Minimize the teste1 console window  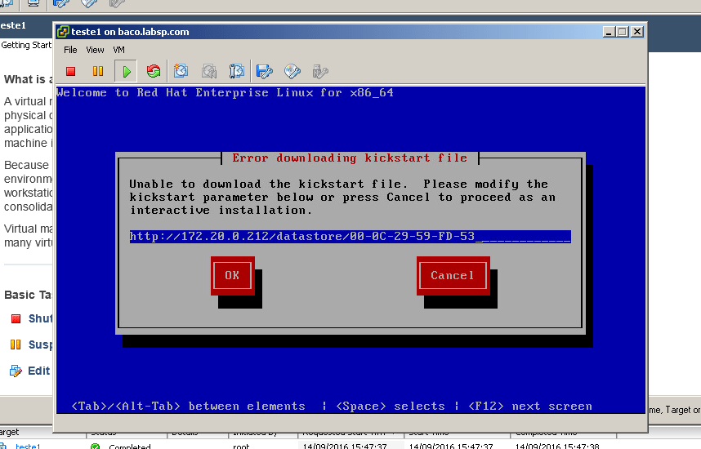click(x=609, y=32)
